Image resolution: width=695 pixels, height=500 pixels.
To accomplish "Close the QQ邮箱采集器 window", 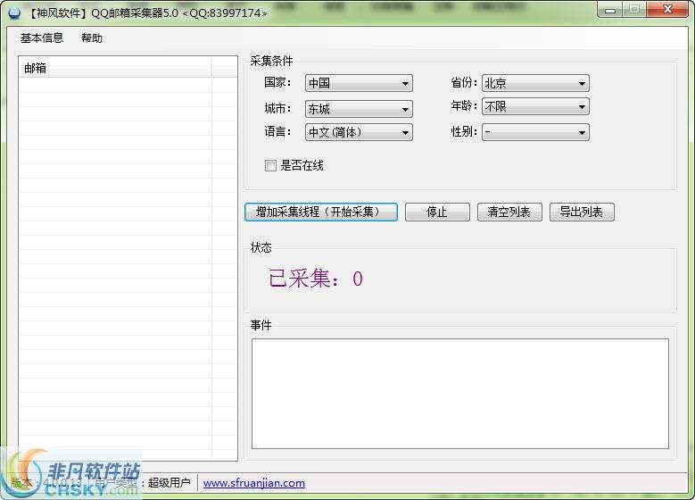I will coord(667,10).
